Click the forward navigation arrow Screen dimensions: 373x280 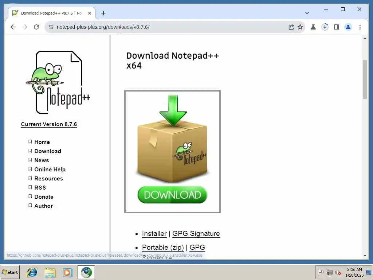25,27
